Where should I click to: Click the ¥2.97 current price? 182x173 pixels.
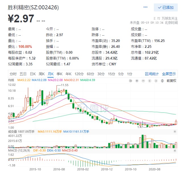(x=21, y=18)
